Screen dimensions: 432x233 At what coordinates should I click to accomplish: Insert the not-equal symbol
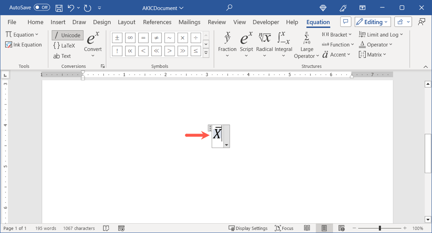pos(156,38)
